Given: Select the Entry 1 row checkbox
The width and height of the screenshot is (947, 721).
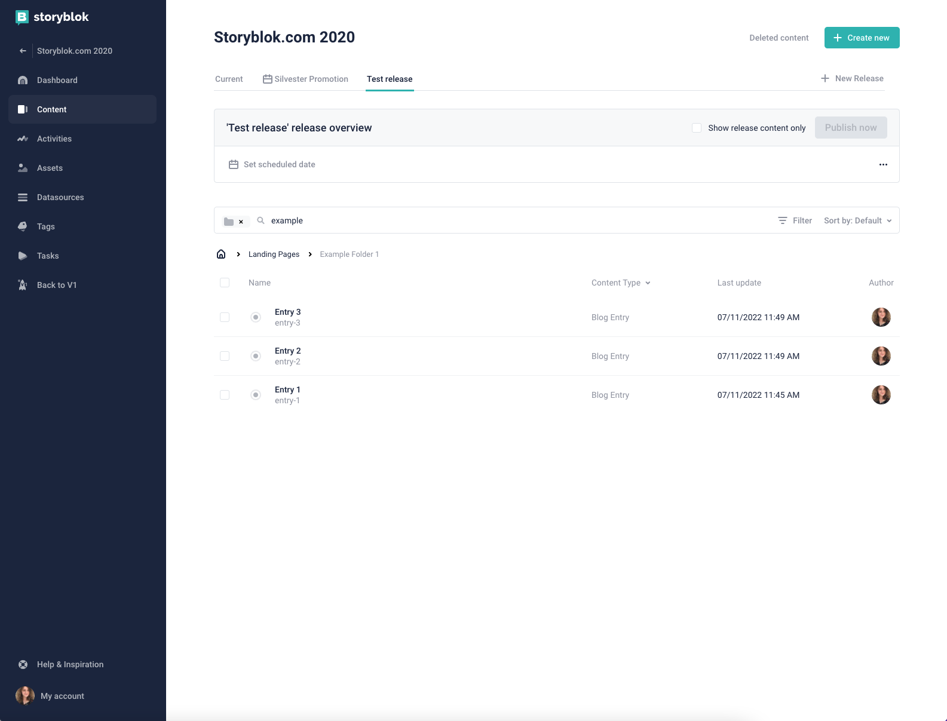Looking at the screenshot, I should (x=225, y=395).
